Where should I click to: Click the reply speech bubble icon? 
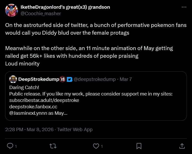10,146
